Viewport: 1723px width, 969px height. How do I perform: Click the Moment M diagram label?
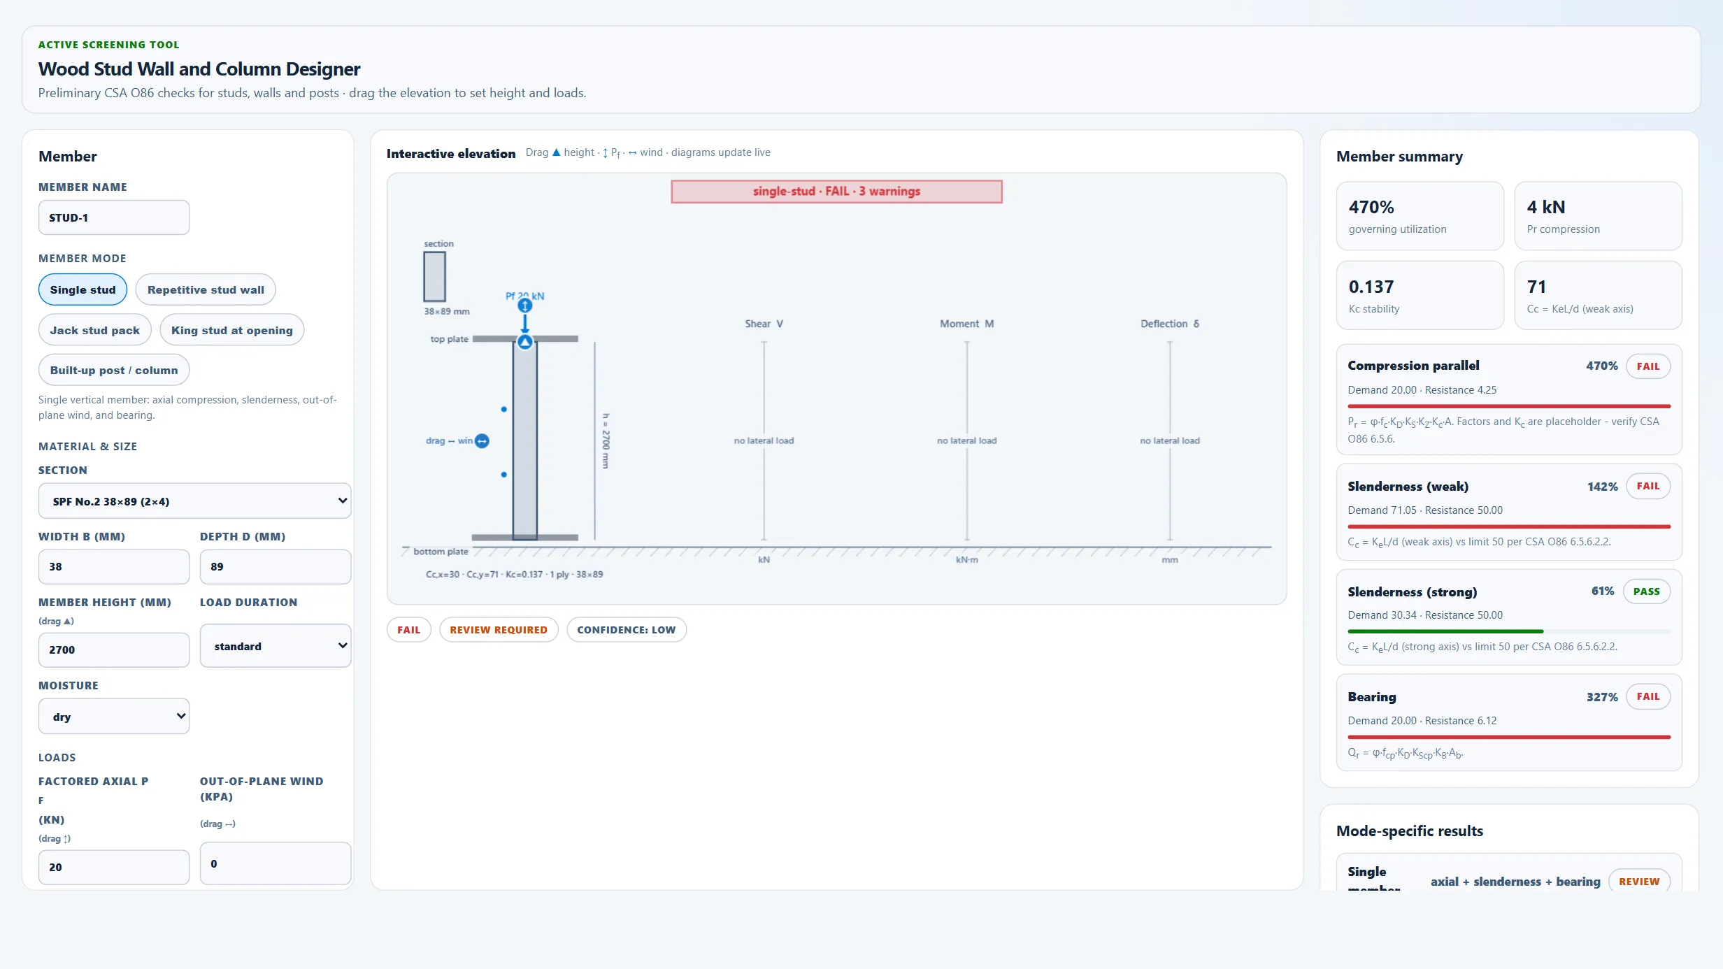[966, 324]
